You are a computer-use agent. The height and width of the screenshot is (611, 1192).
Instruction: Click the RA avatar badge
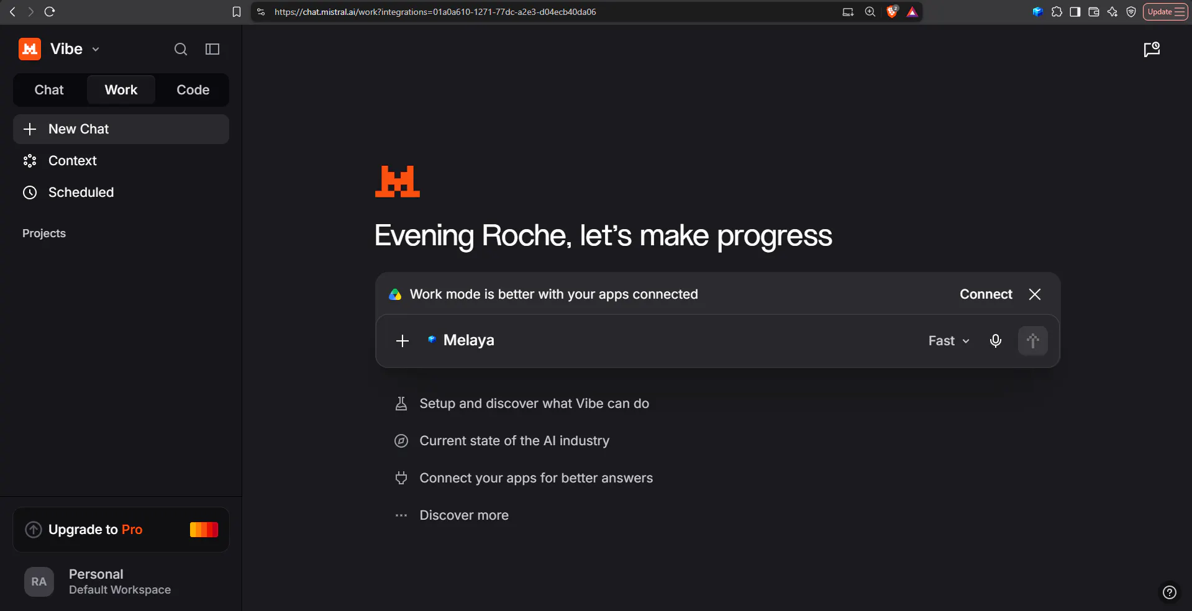(x=39, y=582)
